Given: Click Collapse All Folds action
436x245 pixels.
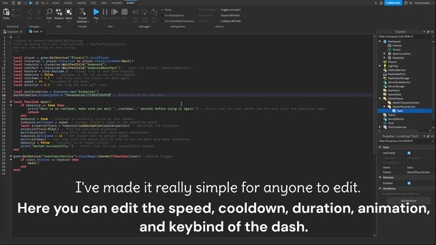Looking at the screenshot, I should pos(231,21).
